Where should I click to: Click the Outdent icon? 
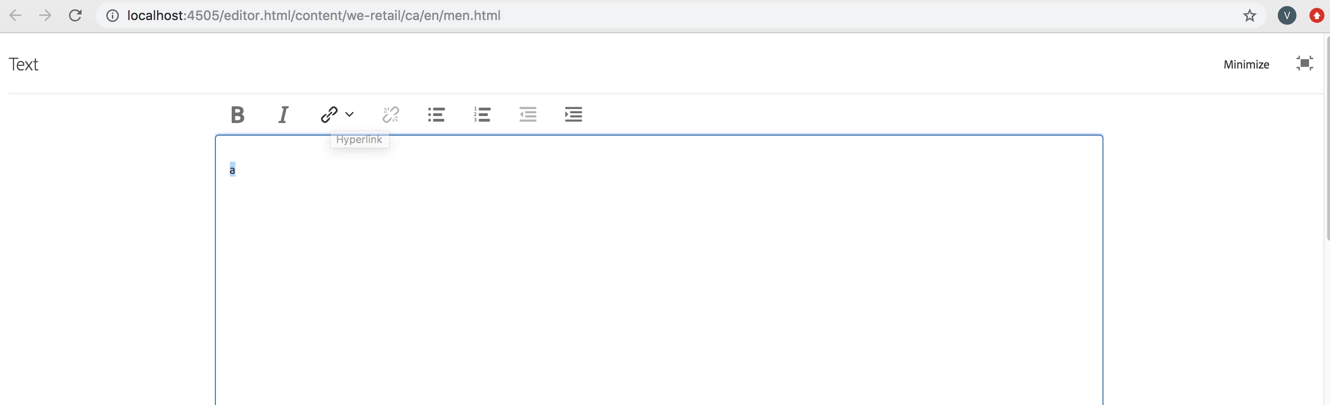click(528, 115)
